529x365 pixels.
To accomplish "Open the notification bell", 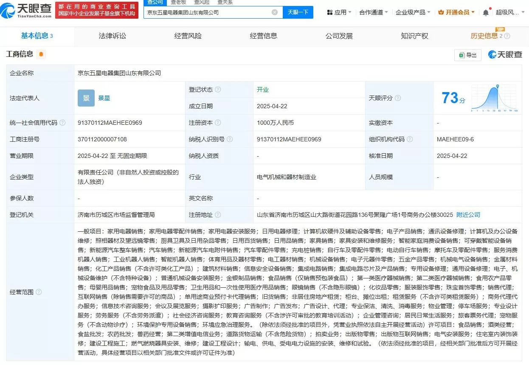I will pos(486,12).
